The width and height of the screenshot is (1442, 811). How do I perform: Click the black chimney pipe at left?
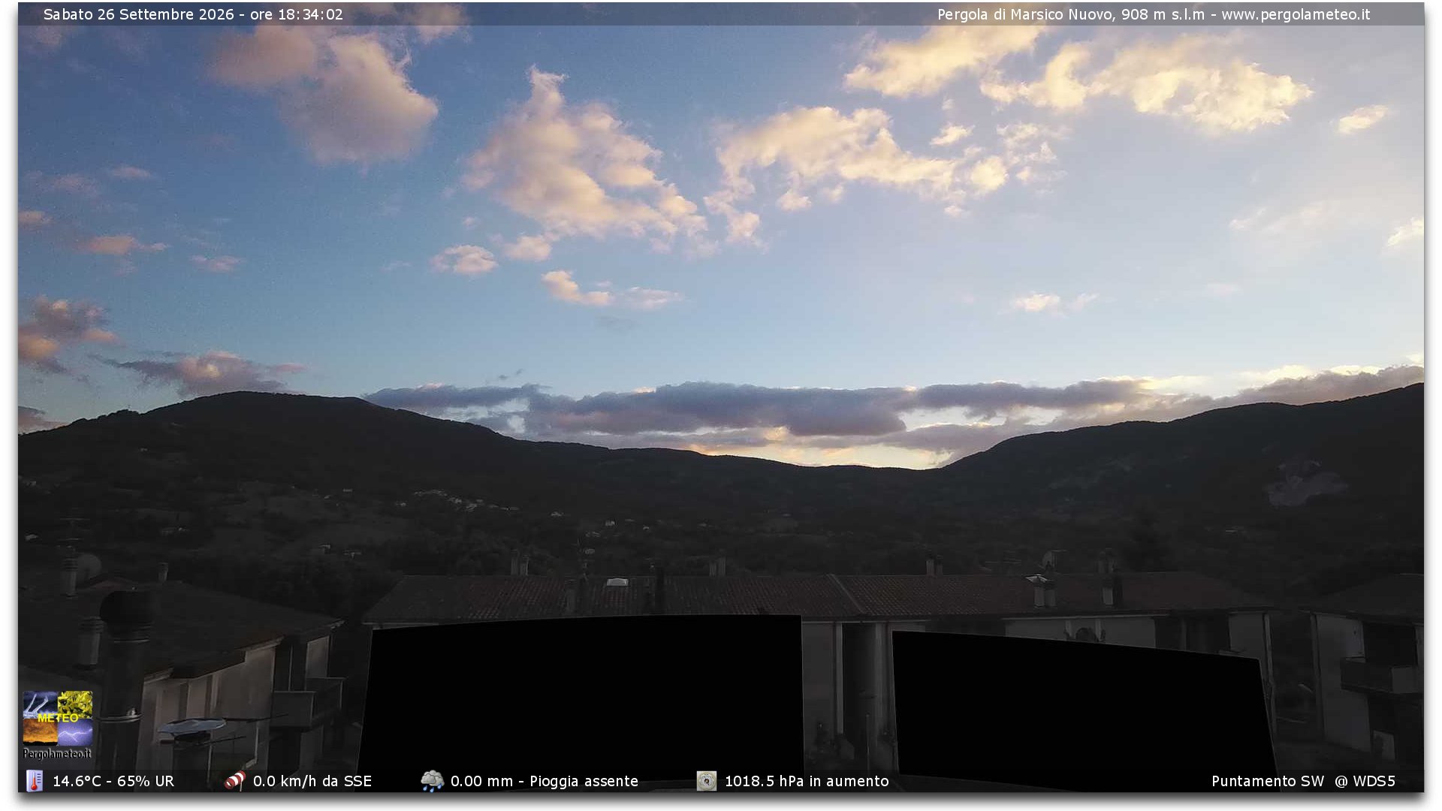(124, 680)
